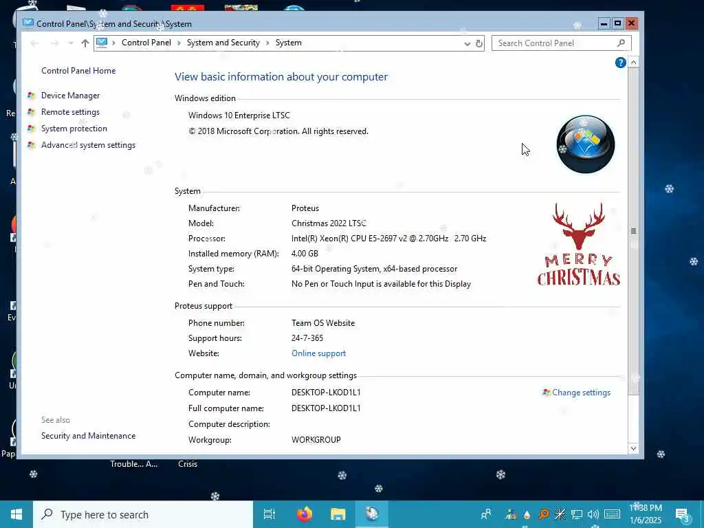Click the WORKGROUP value text

coord(316,440)
